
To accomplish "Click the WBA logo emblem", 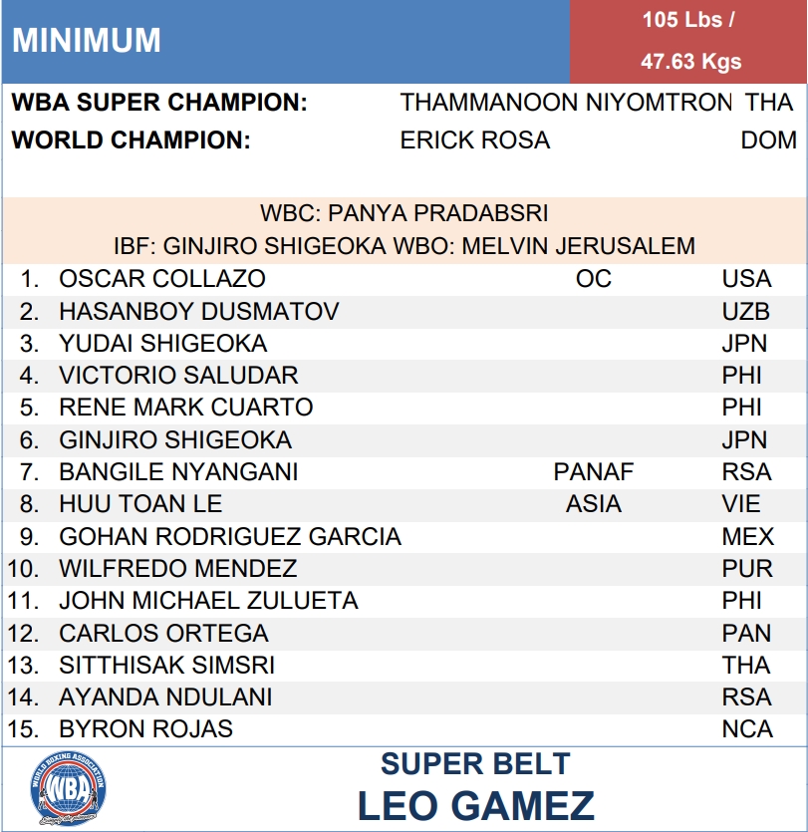I will [x=68, y=788].
